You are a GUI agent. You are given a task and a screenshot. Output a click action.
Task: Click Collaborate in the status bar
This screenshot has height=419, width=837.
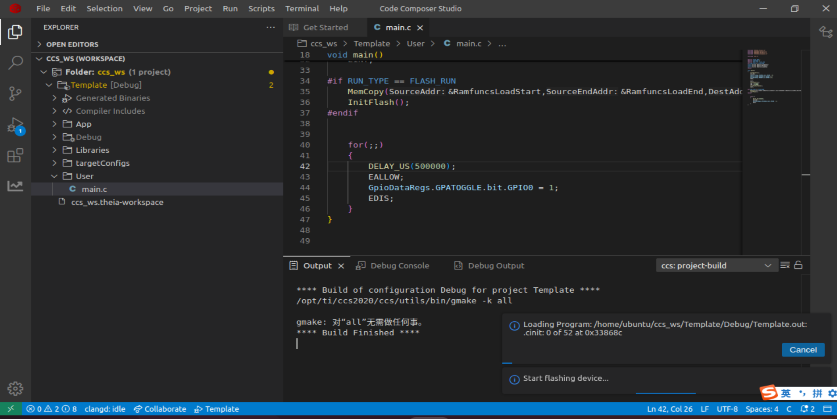(x=160, y=409)
